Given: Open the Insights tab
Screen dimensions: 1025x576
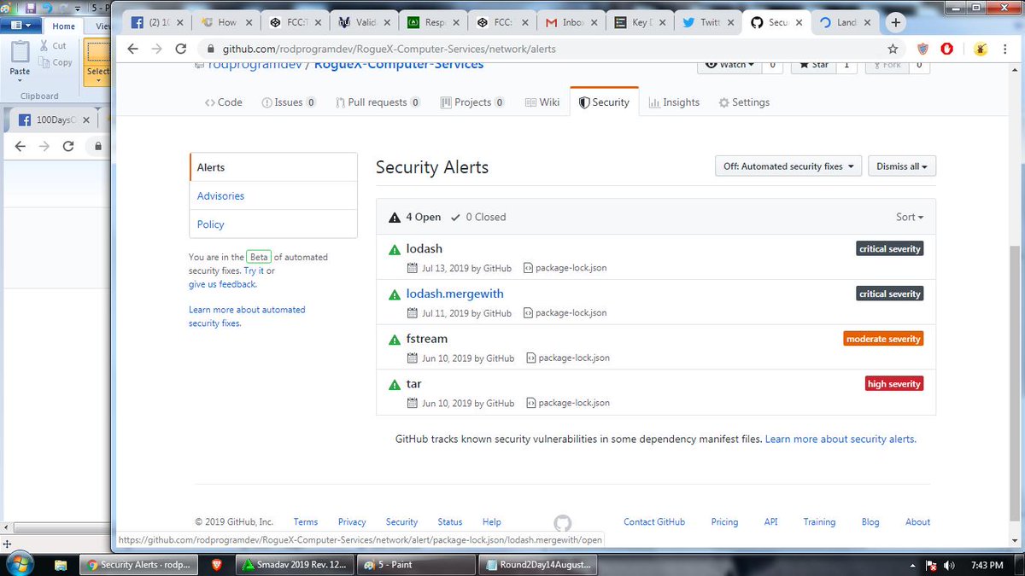Looking at the screenshot, I should pyautogui.click(x=674, y=102).
